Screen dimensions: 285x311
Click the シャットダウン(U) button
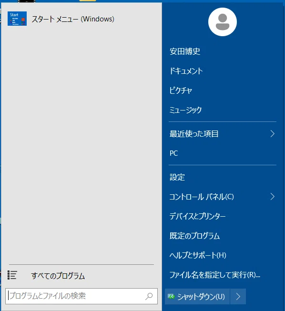coord(197,297)
